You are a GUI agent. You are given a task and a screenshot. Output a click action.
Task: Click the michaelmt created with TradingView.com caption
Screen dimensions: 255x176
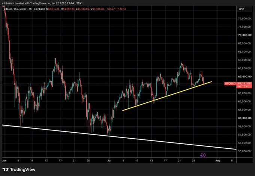click(x=42, y=3)
